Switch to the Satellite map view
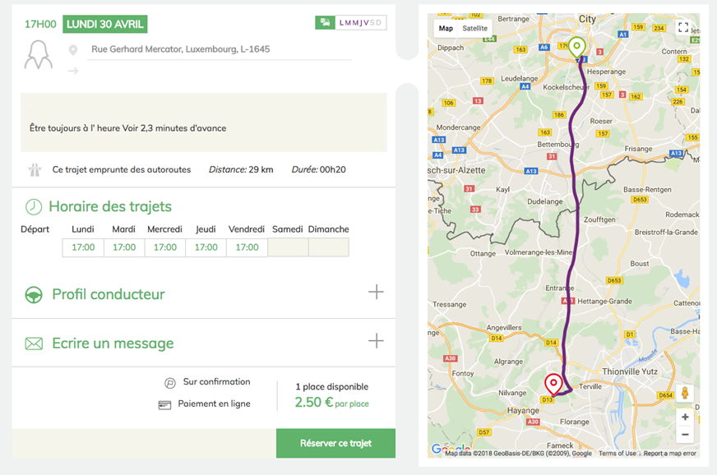 [x=474, y=28]
